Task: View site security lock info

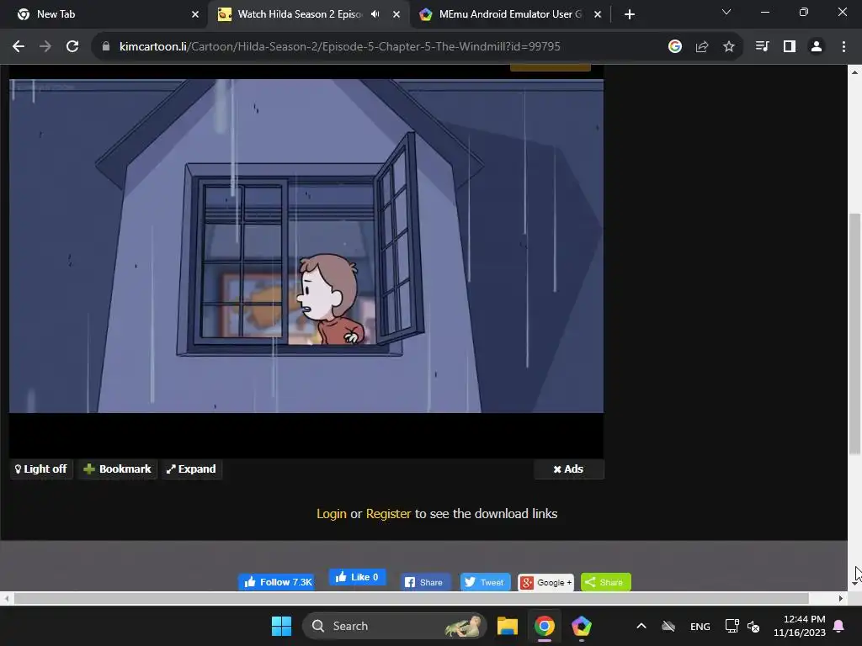Action: pyautogui.click(x=106, y=47)
